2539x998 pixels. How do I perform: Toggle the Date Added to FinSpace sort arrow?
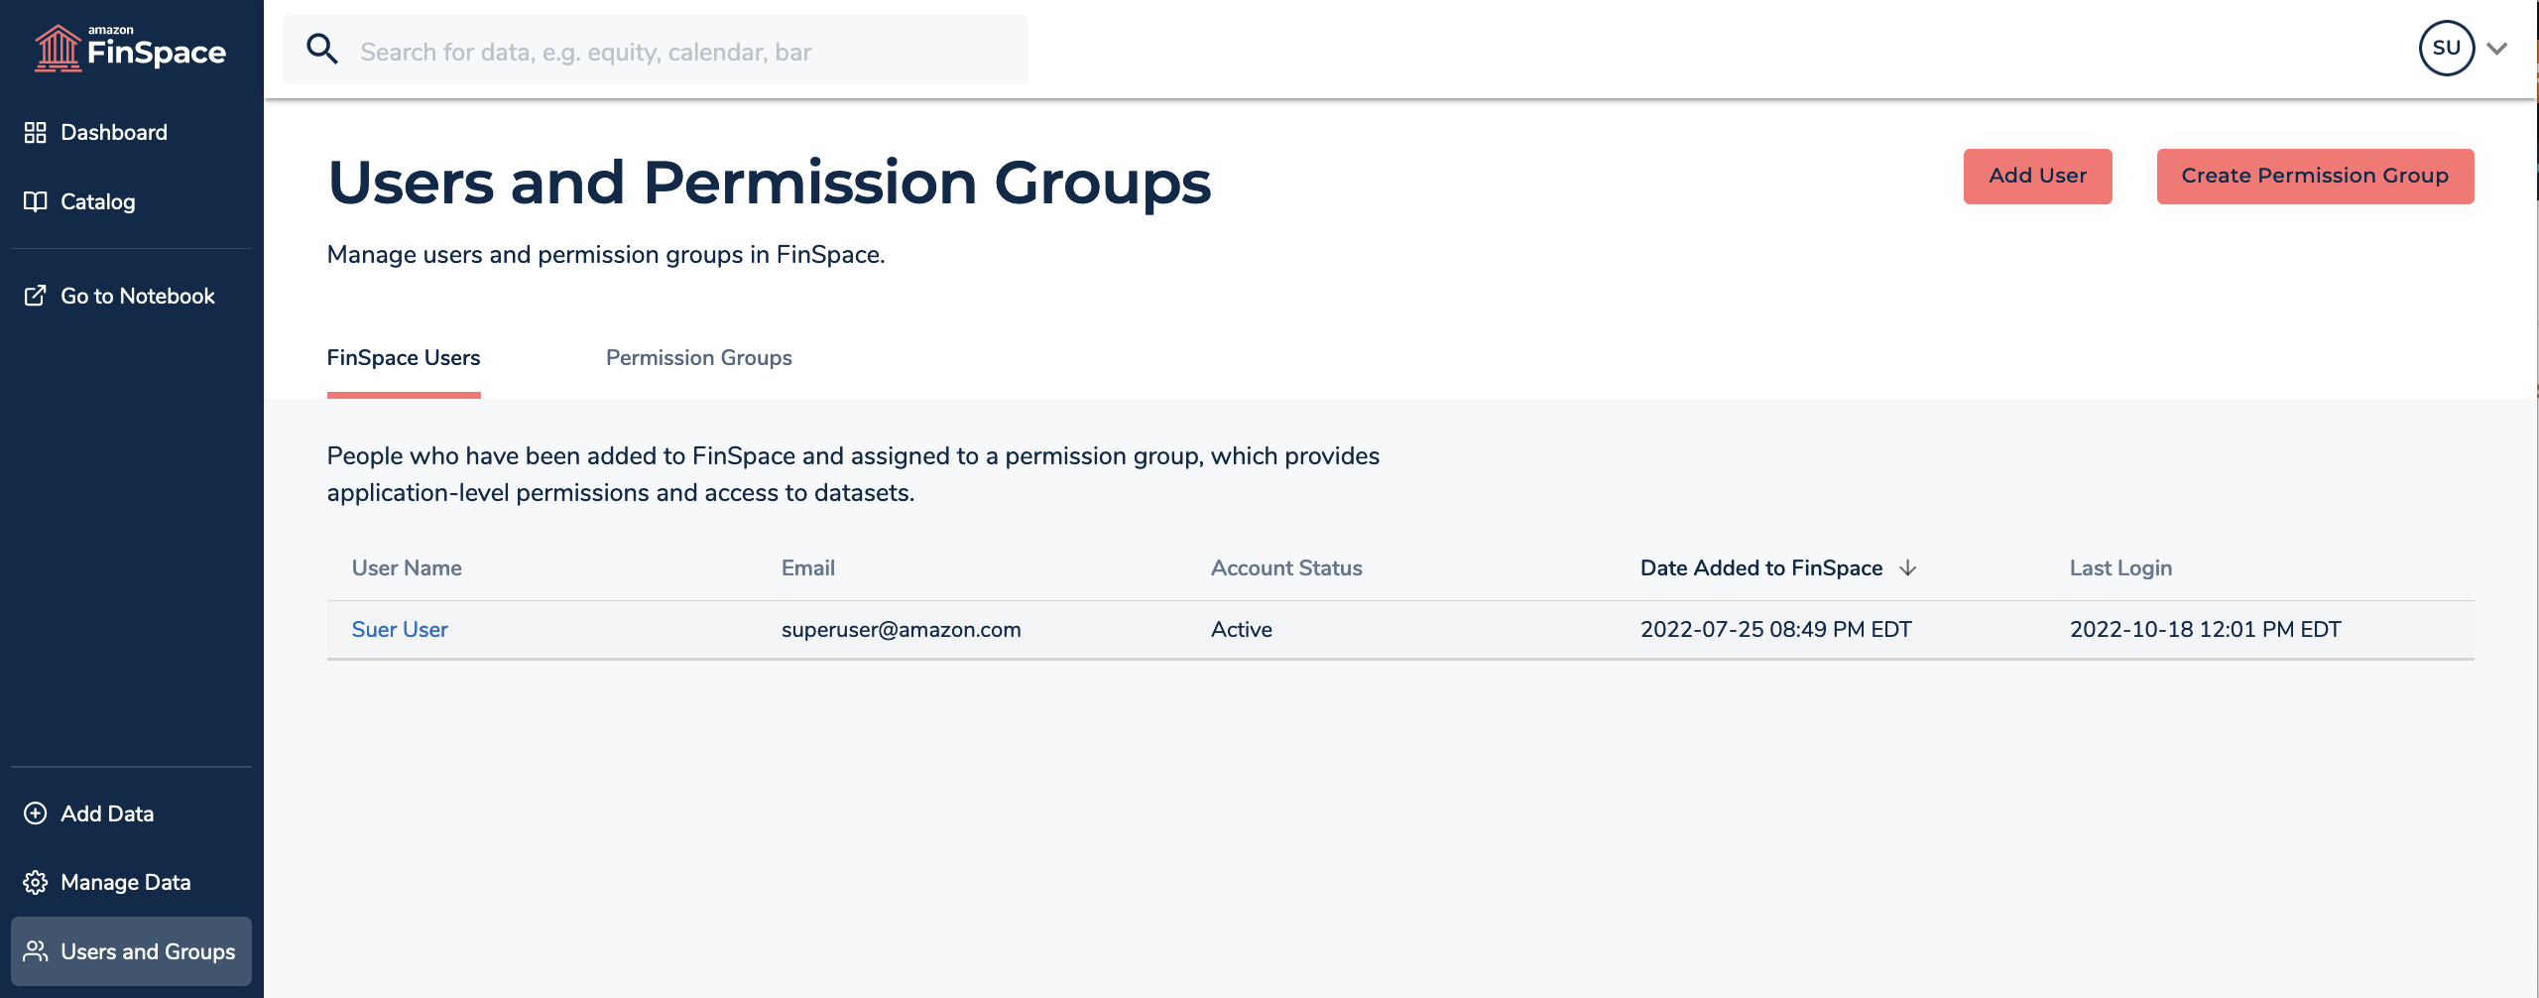tap(1907, 567)
